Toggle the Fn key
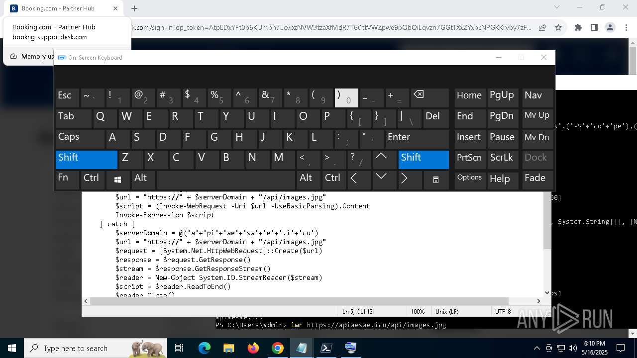The height and width of the screenshot is (358, 637). point(67,180)
